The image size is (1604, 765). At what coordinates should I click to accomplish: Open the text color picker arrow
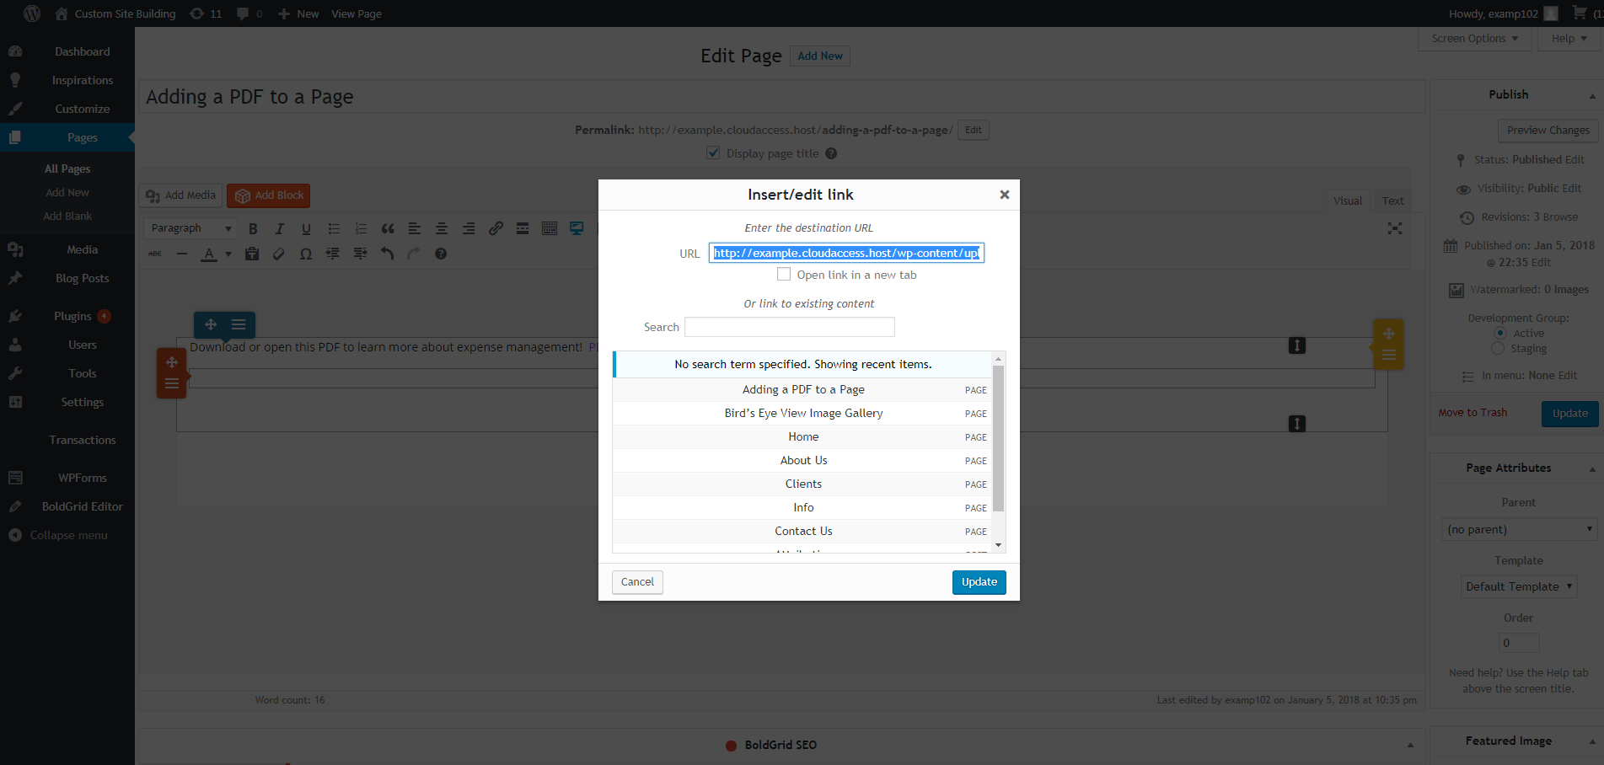(x=228, y=254)
